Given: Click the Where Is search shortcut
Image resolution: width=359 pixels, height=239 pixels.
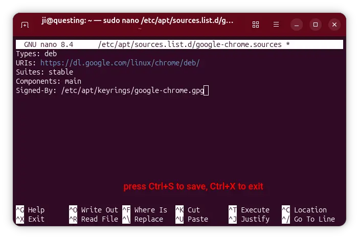Looking at the screenshot, I should coord(150,210).
